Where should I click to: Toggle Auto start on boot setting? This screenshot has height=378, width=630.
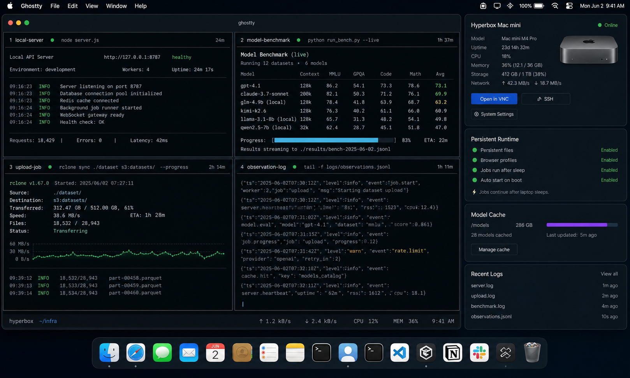click(609, 180)
